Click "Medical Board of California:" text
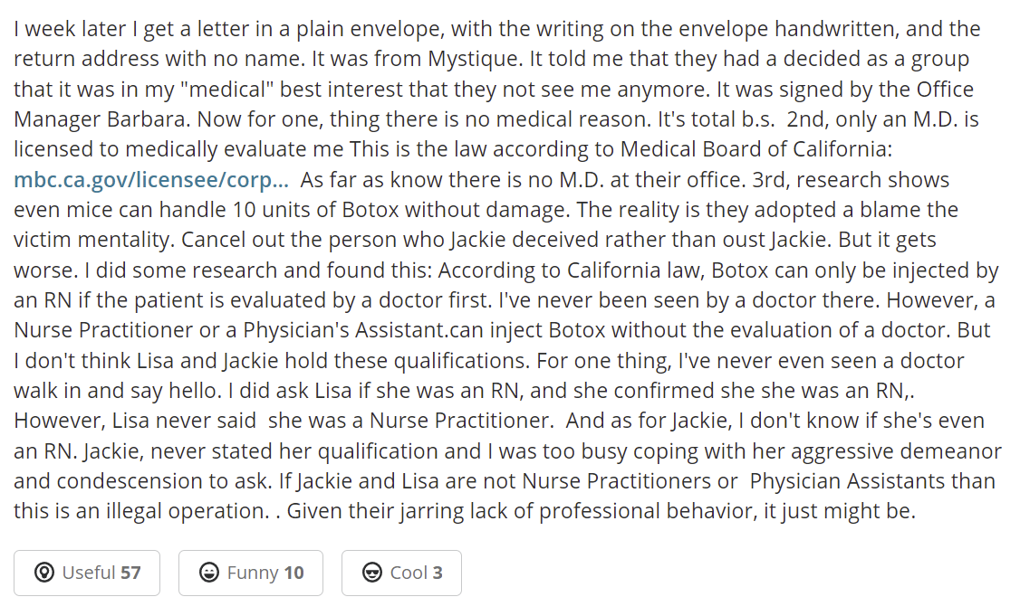The height and width of the screenshot is (616, 1020). tap(755, 149)
